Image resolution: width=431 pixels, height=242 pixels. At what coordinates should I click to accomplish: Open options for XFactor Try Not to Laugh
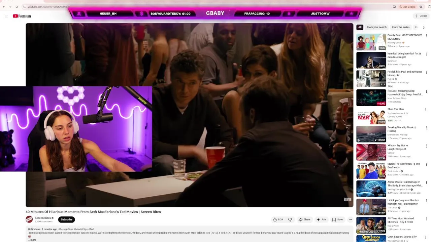pyautogui.click(x=426, y=146)
